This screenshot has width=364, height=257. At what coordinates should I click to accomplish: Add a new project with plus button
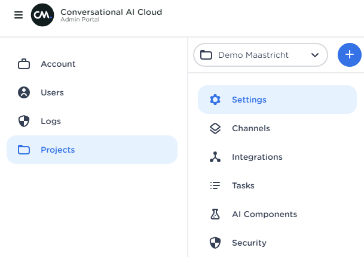(350, 55)
